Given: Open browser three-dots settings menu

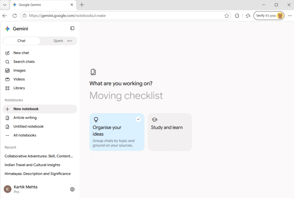Looking at the screenshot, I should pos(290,16).
